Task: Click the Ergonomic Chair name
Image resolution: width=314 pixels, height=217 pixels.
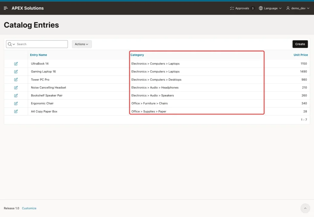Action: [x=42, y=103]
